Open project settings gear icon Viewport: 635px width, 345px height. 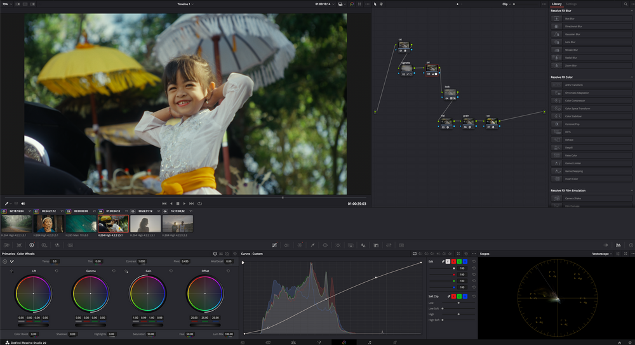629,342
